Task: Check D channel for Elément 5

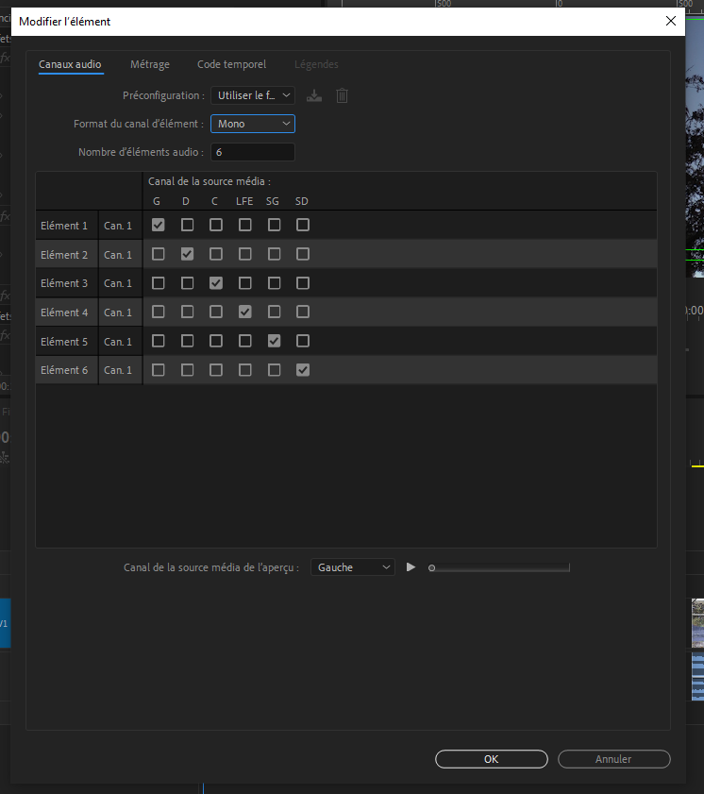Action: click(187, 341)
